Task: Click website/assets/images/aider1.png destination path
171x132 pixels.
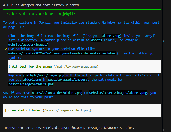Action: pyautogui.click(x=118, y=93)
